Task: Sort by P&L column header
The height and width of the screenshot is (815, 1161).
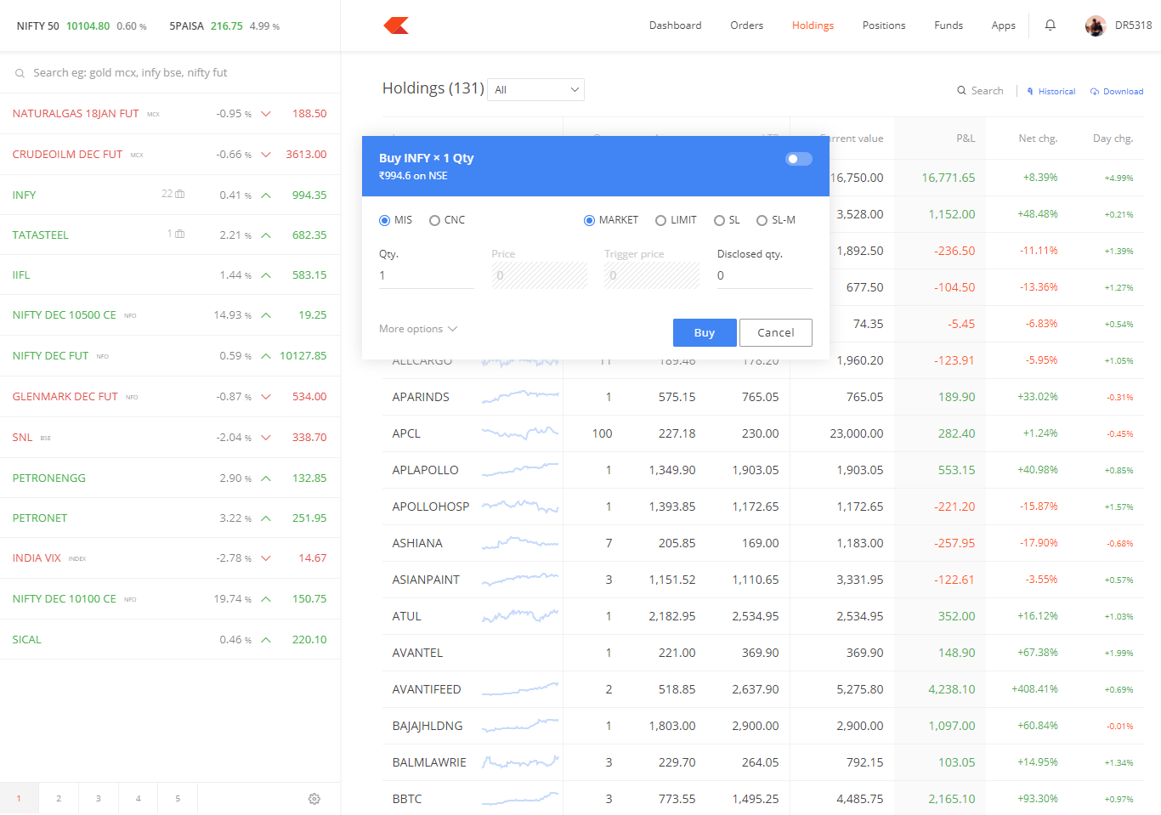Action: [x=966, y=139]
